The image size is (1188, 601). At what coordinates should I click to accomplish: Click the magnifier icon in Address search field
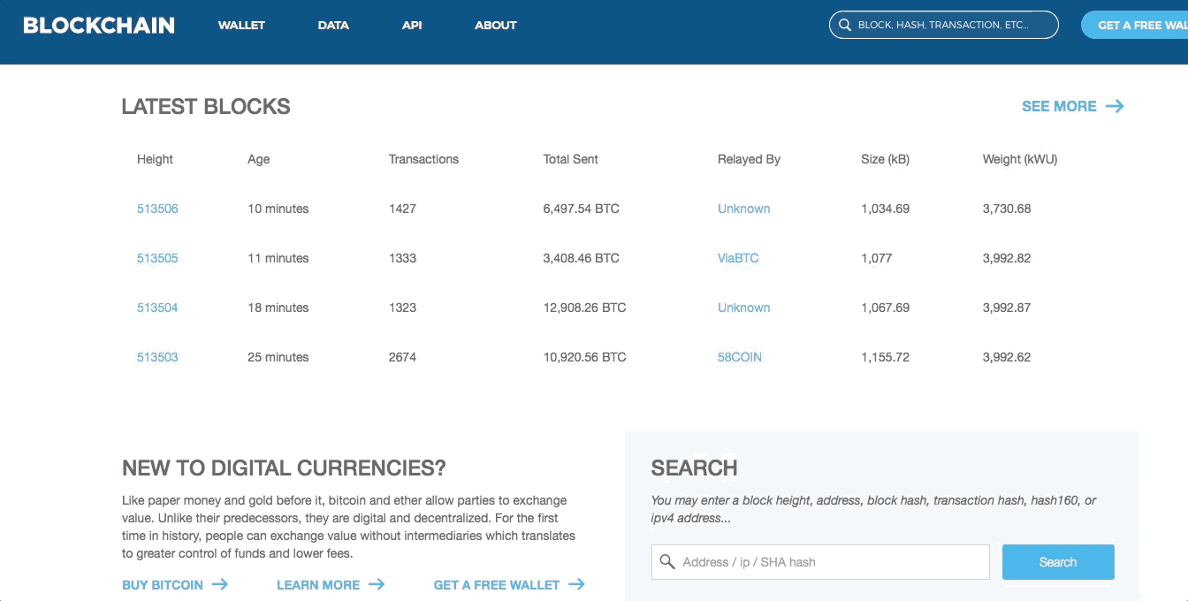click(667, 562)
